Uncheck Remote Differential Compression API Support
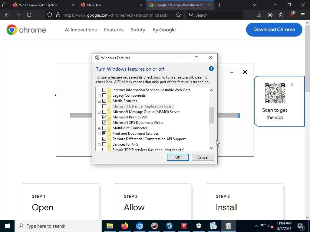 [x=104, y=139]
